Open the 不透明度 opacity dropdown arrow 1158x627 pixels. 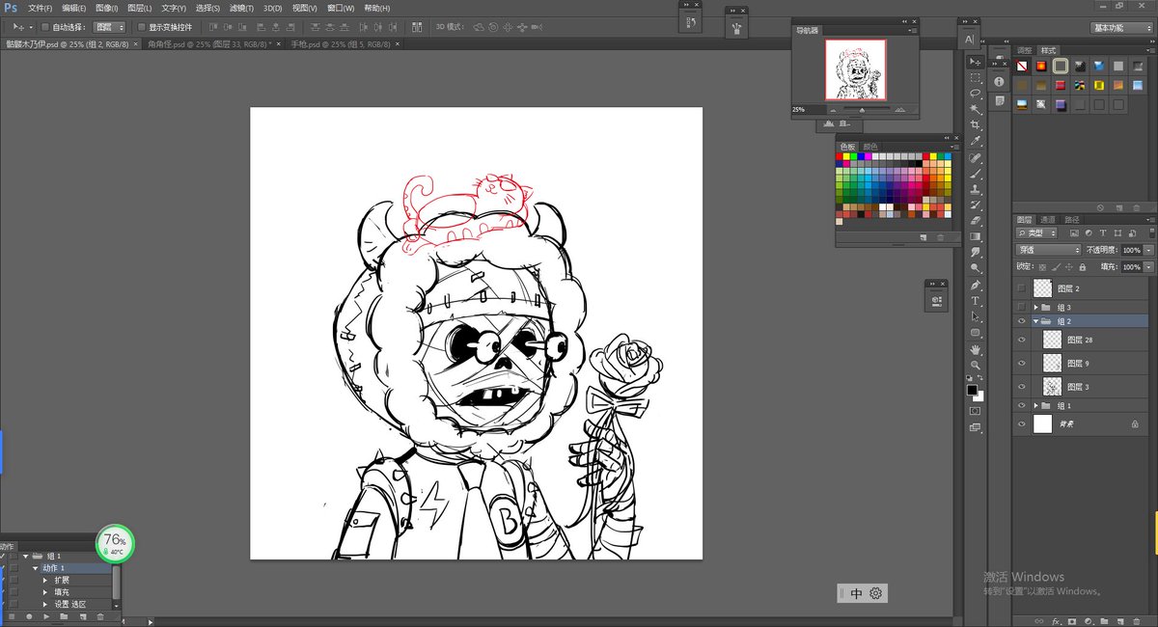pos(1148,250)
